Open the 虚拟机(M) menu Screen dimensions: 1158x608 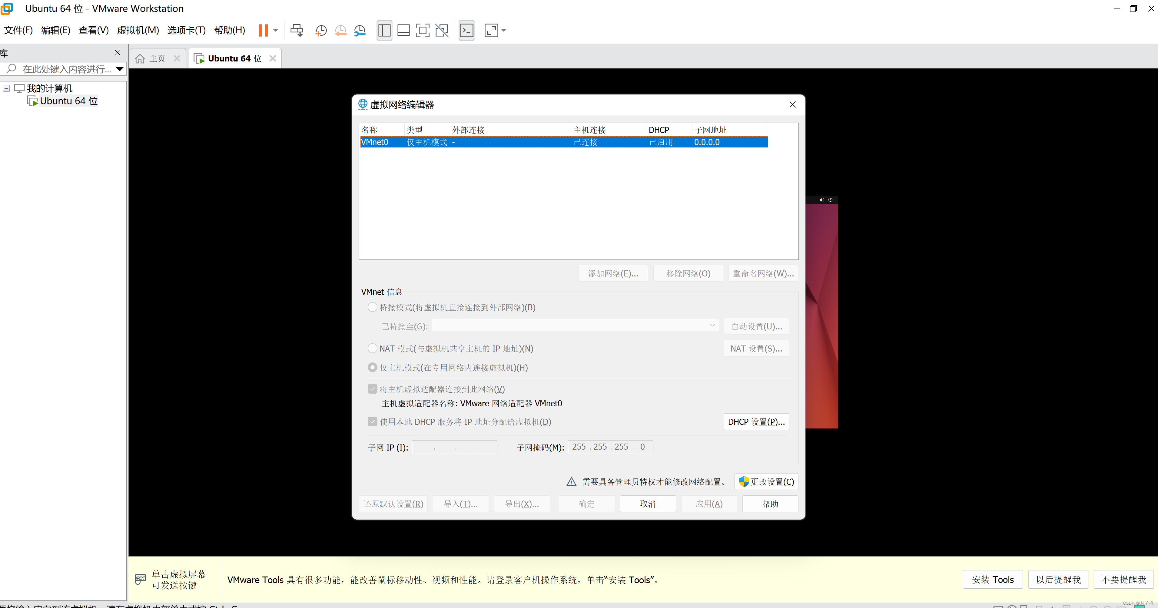(x=138, y=30)
